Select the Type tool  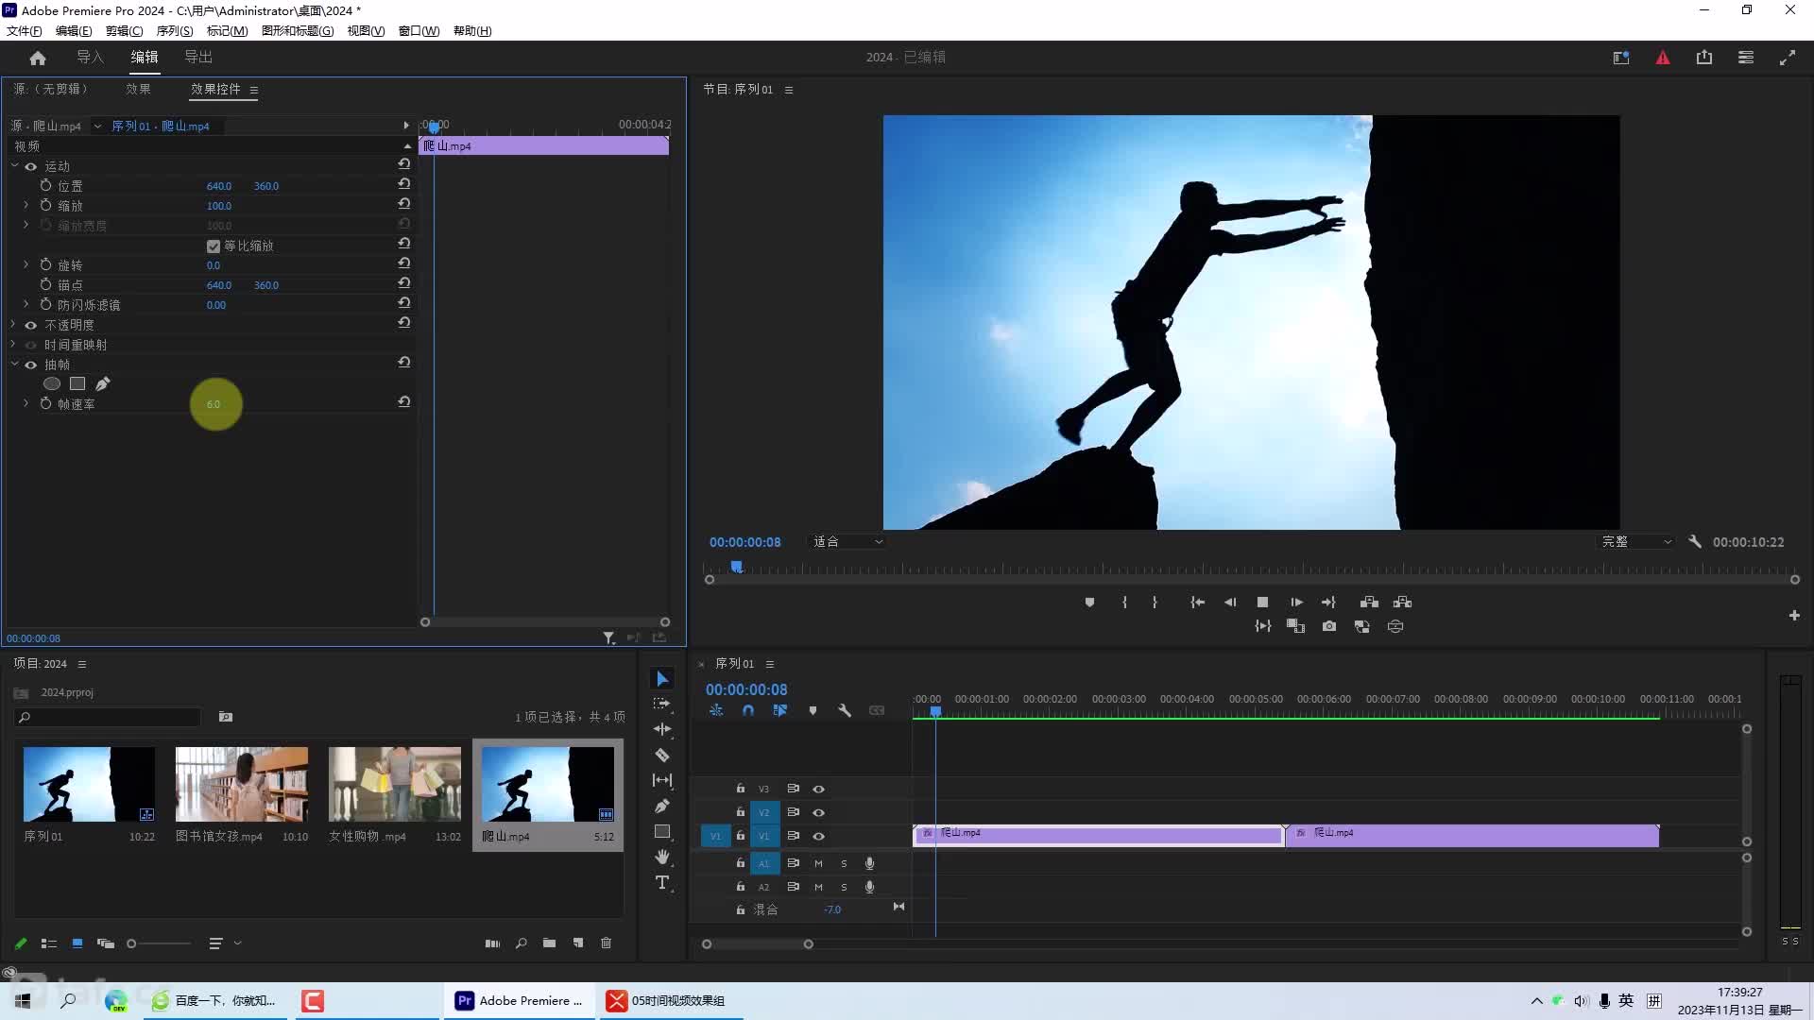[662, 882]
